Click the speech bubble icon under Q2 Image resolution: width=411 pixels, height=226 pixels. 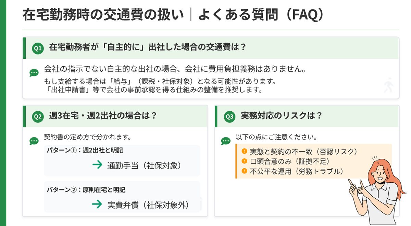(34, 141)
